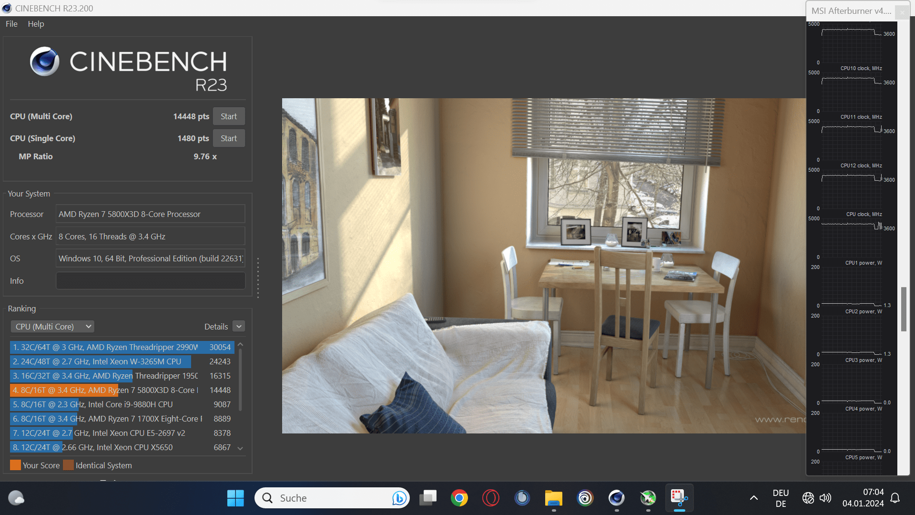Click the MSI Afterburner monitor scrollbar thumb
The height and width of the screenshot is (515, 915).
tap(904, 309)
